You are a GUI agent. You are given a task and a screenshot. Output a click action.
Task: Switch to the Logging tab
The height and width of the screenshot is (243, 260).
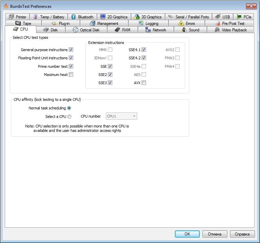tap(148, 24)
